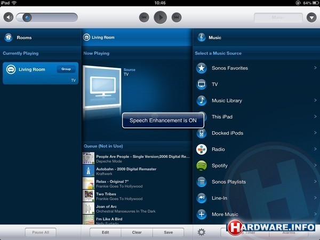
Task: Select the TV source icon
Action: (202, 84)
